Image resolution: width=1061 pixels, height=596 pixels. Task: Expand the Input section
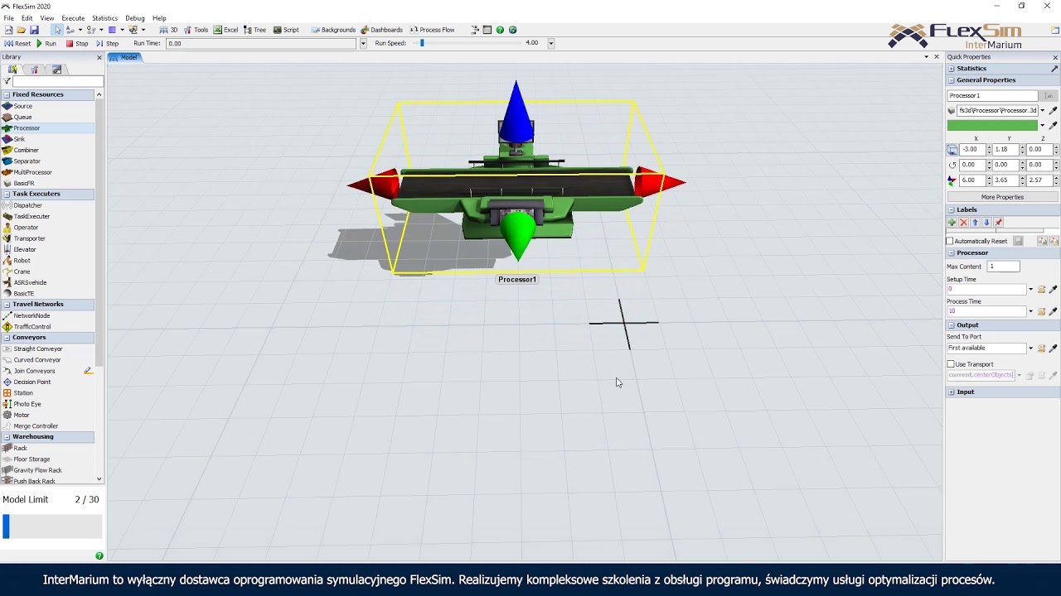point(951,392)
